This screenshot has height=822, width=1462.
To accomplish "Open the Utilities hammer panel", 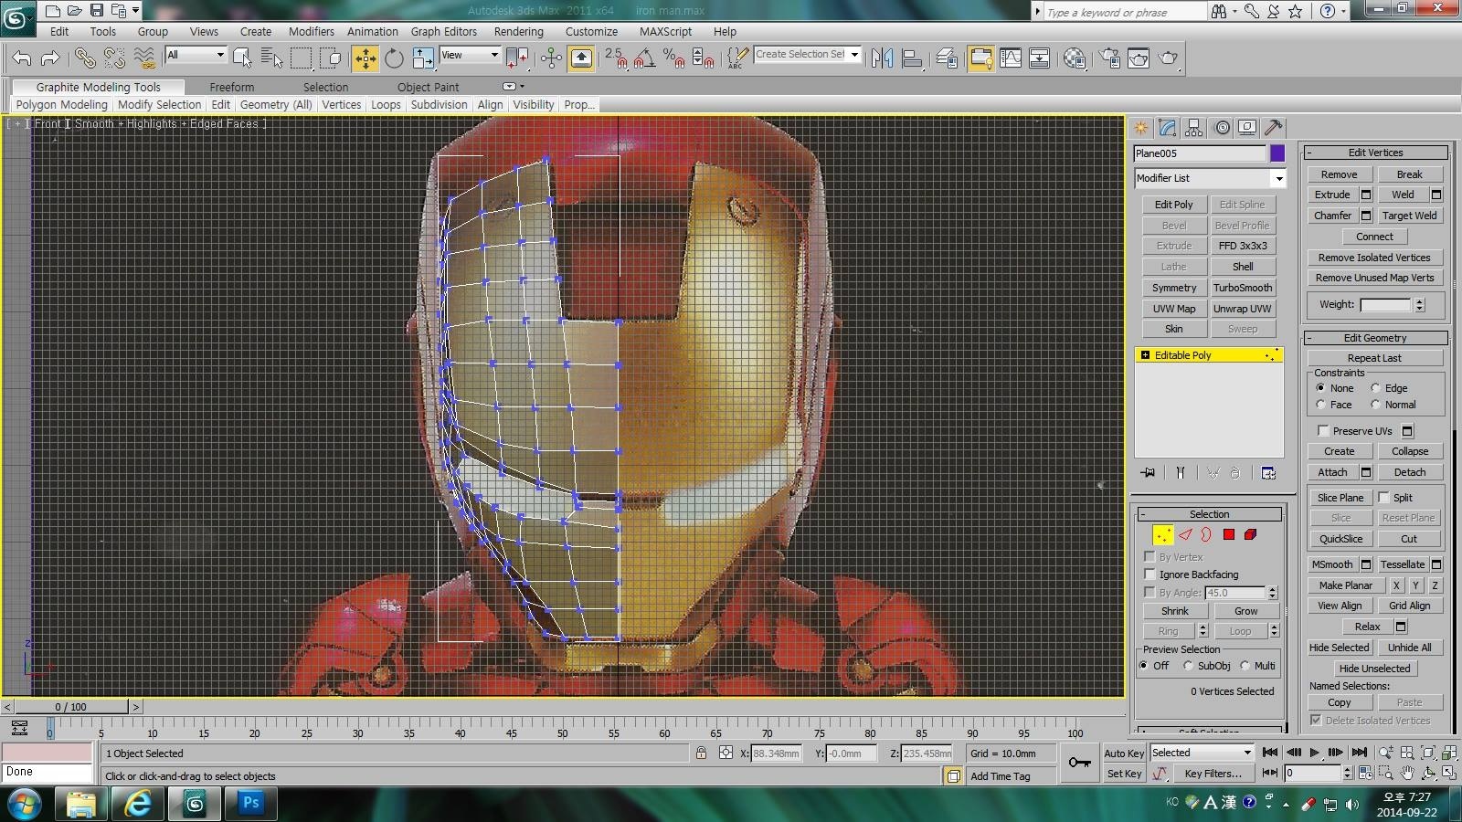I will [x=1273, y=128].
